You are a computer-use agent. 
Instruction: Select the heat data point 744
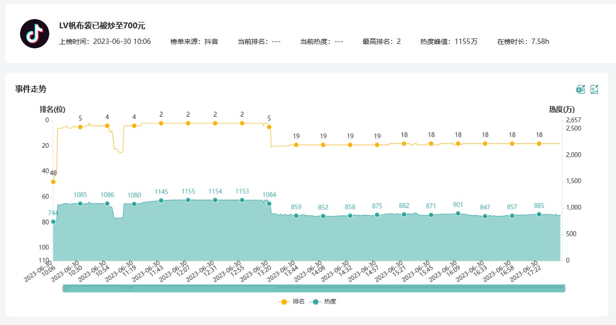[x=53, y=222]
